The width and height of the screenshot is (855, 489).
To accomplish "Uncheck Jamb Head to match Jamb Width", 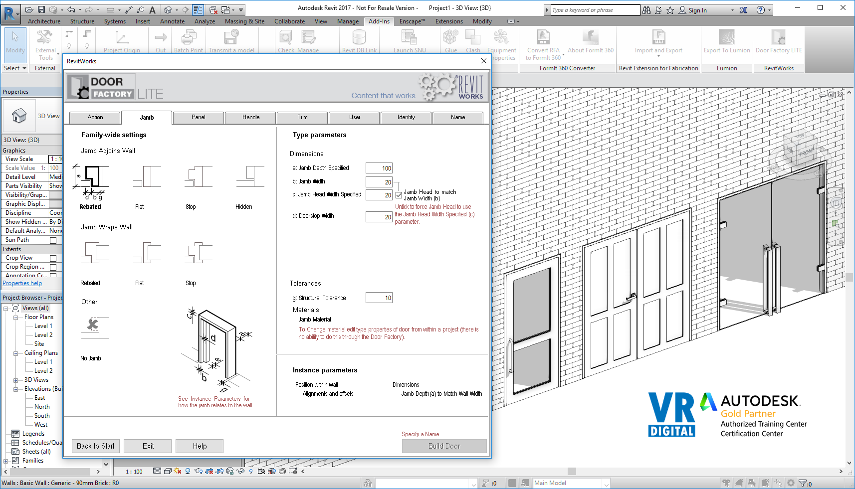I will pos(399,195).
